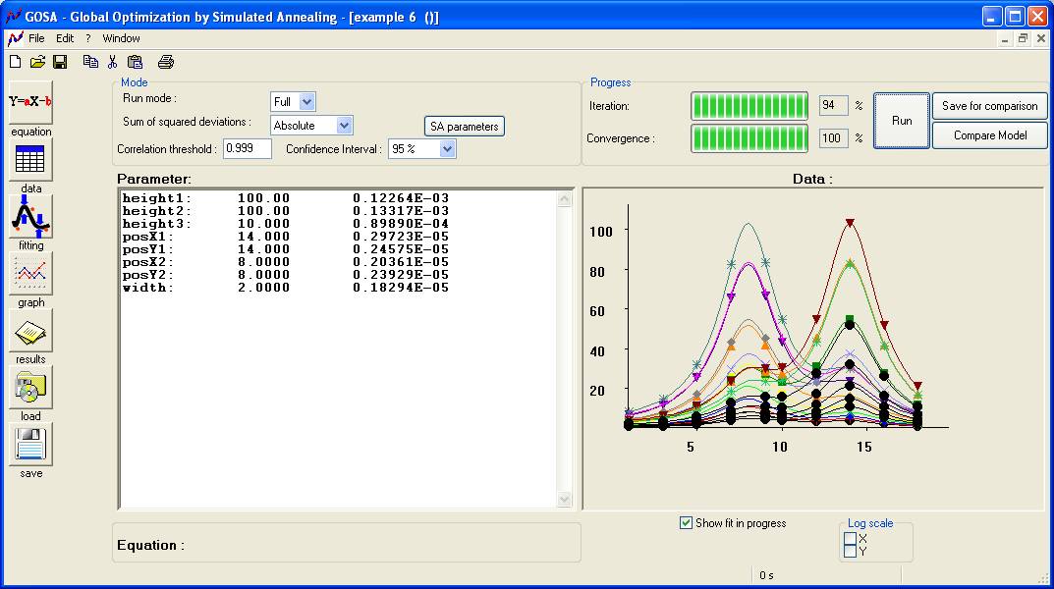The width and height of the screenshot is (1054, 589).
Task: Open the graph sidebar icon
Action: point(30,273)
